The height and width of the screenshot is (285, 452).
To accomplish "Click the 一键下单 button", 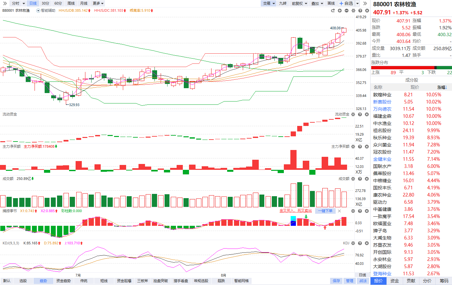I will pos(325,211).
